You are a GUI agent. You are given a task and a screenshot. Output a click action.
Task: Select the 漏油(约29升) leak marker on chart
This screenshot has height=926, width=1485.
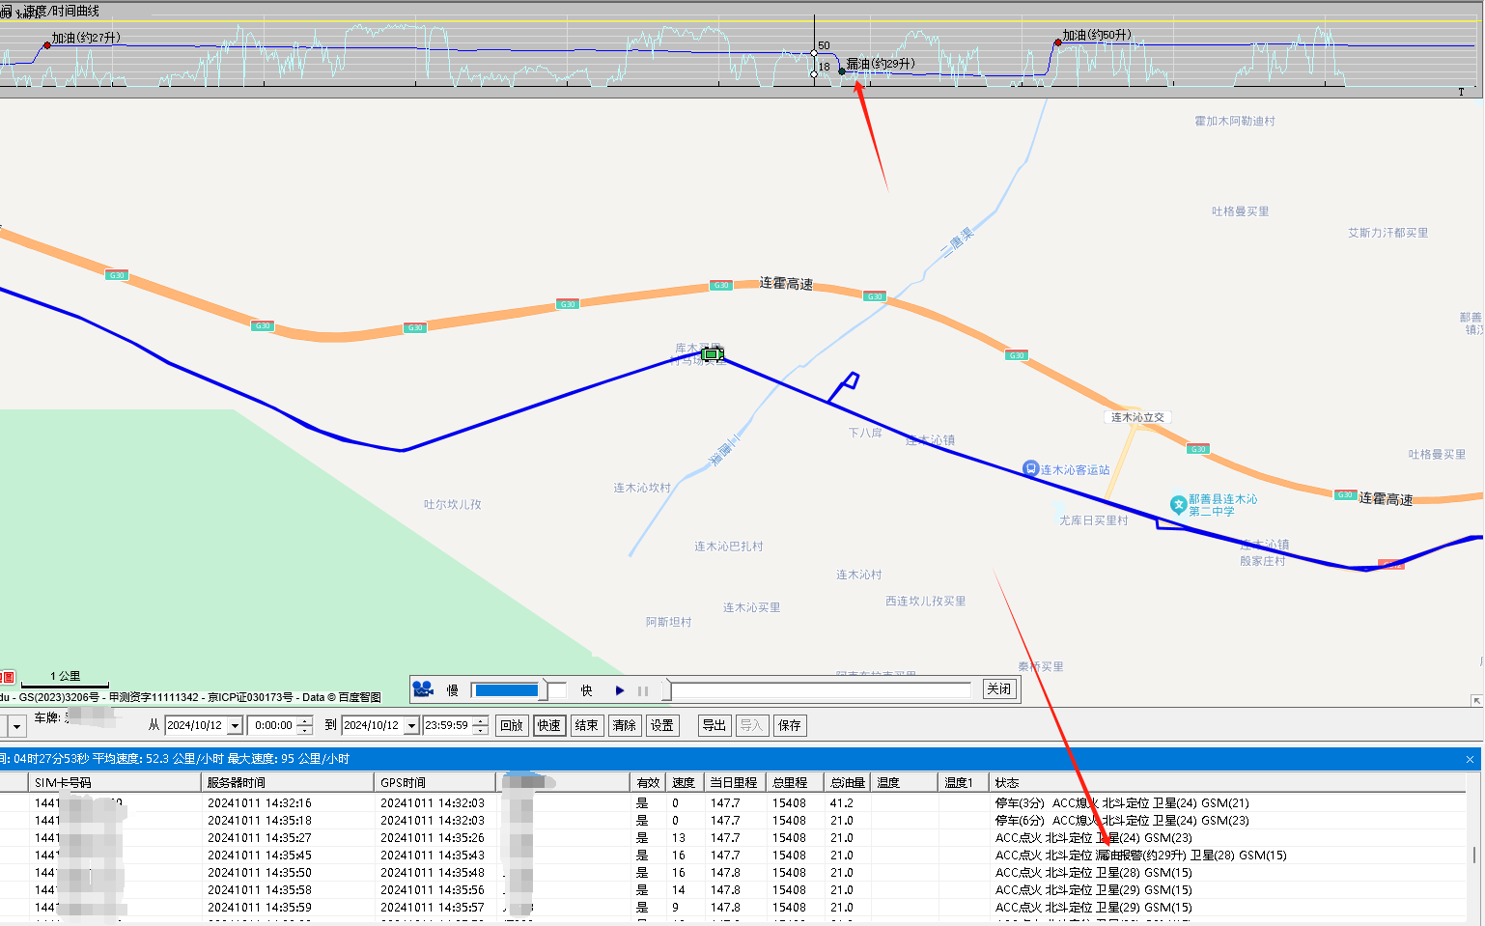842,71
